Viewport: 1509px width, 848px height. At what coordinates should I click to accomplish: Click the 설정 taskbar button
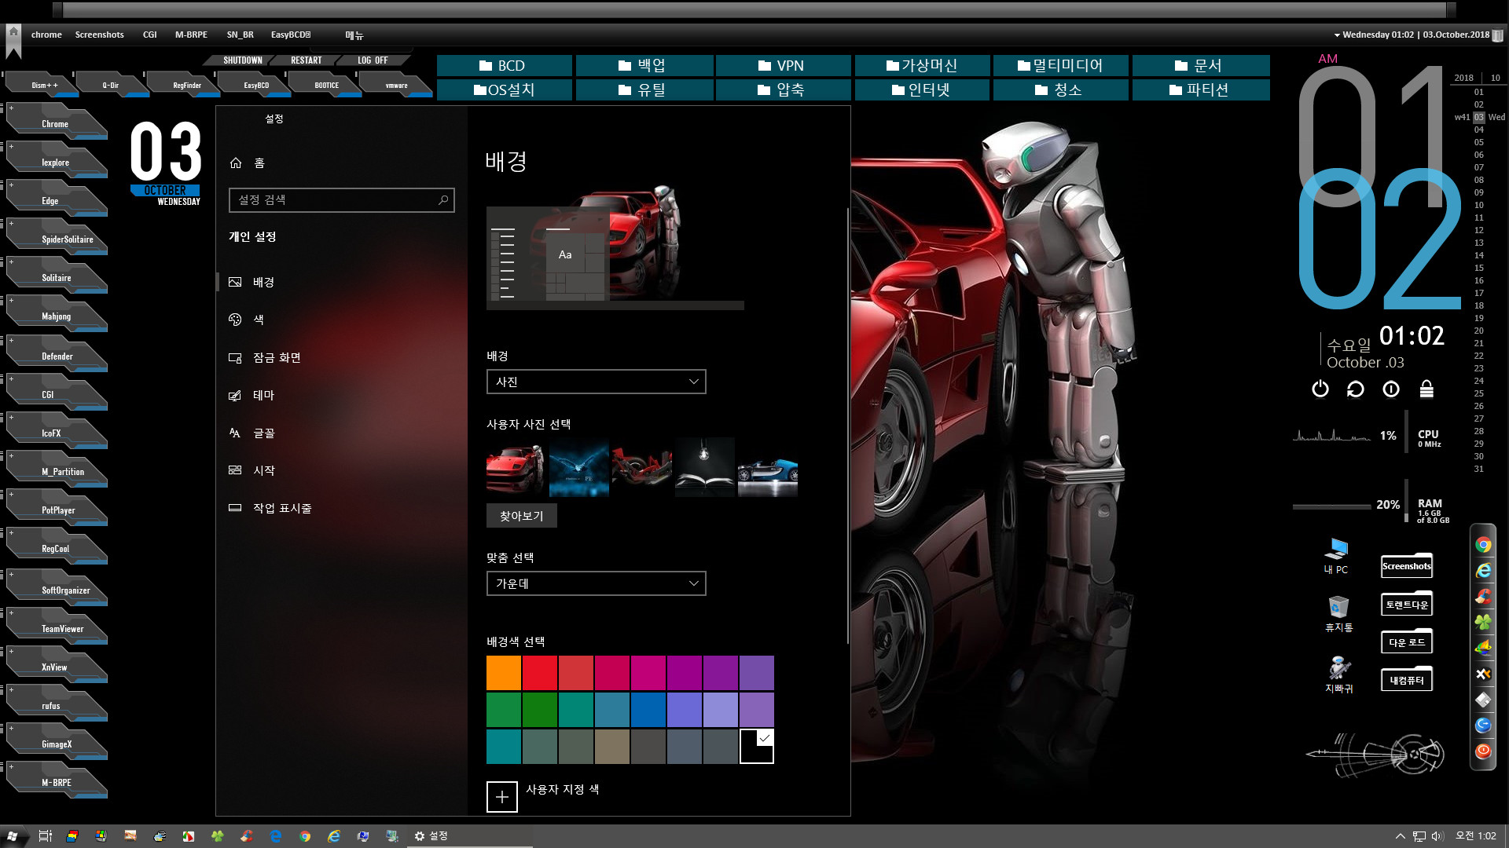(x=472, y=836)
